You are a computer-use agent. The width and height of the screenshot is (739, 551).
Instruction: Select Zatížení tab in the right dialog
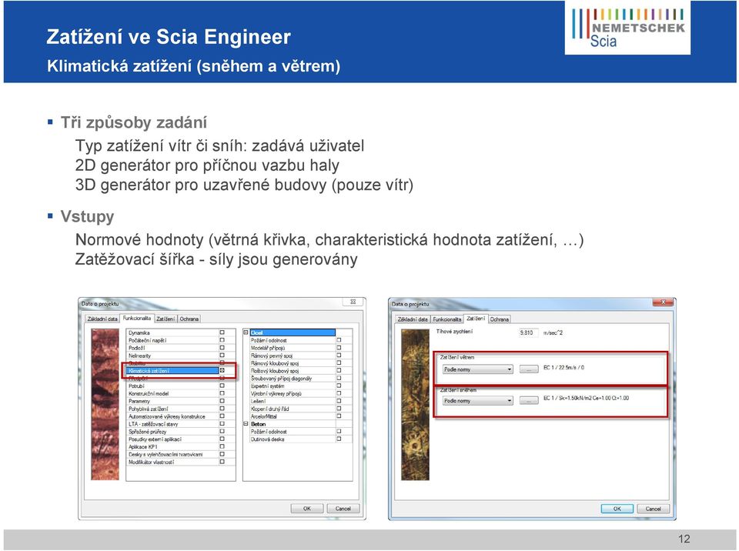tap(476, 318)
